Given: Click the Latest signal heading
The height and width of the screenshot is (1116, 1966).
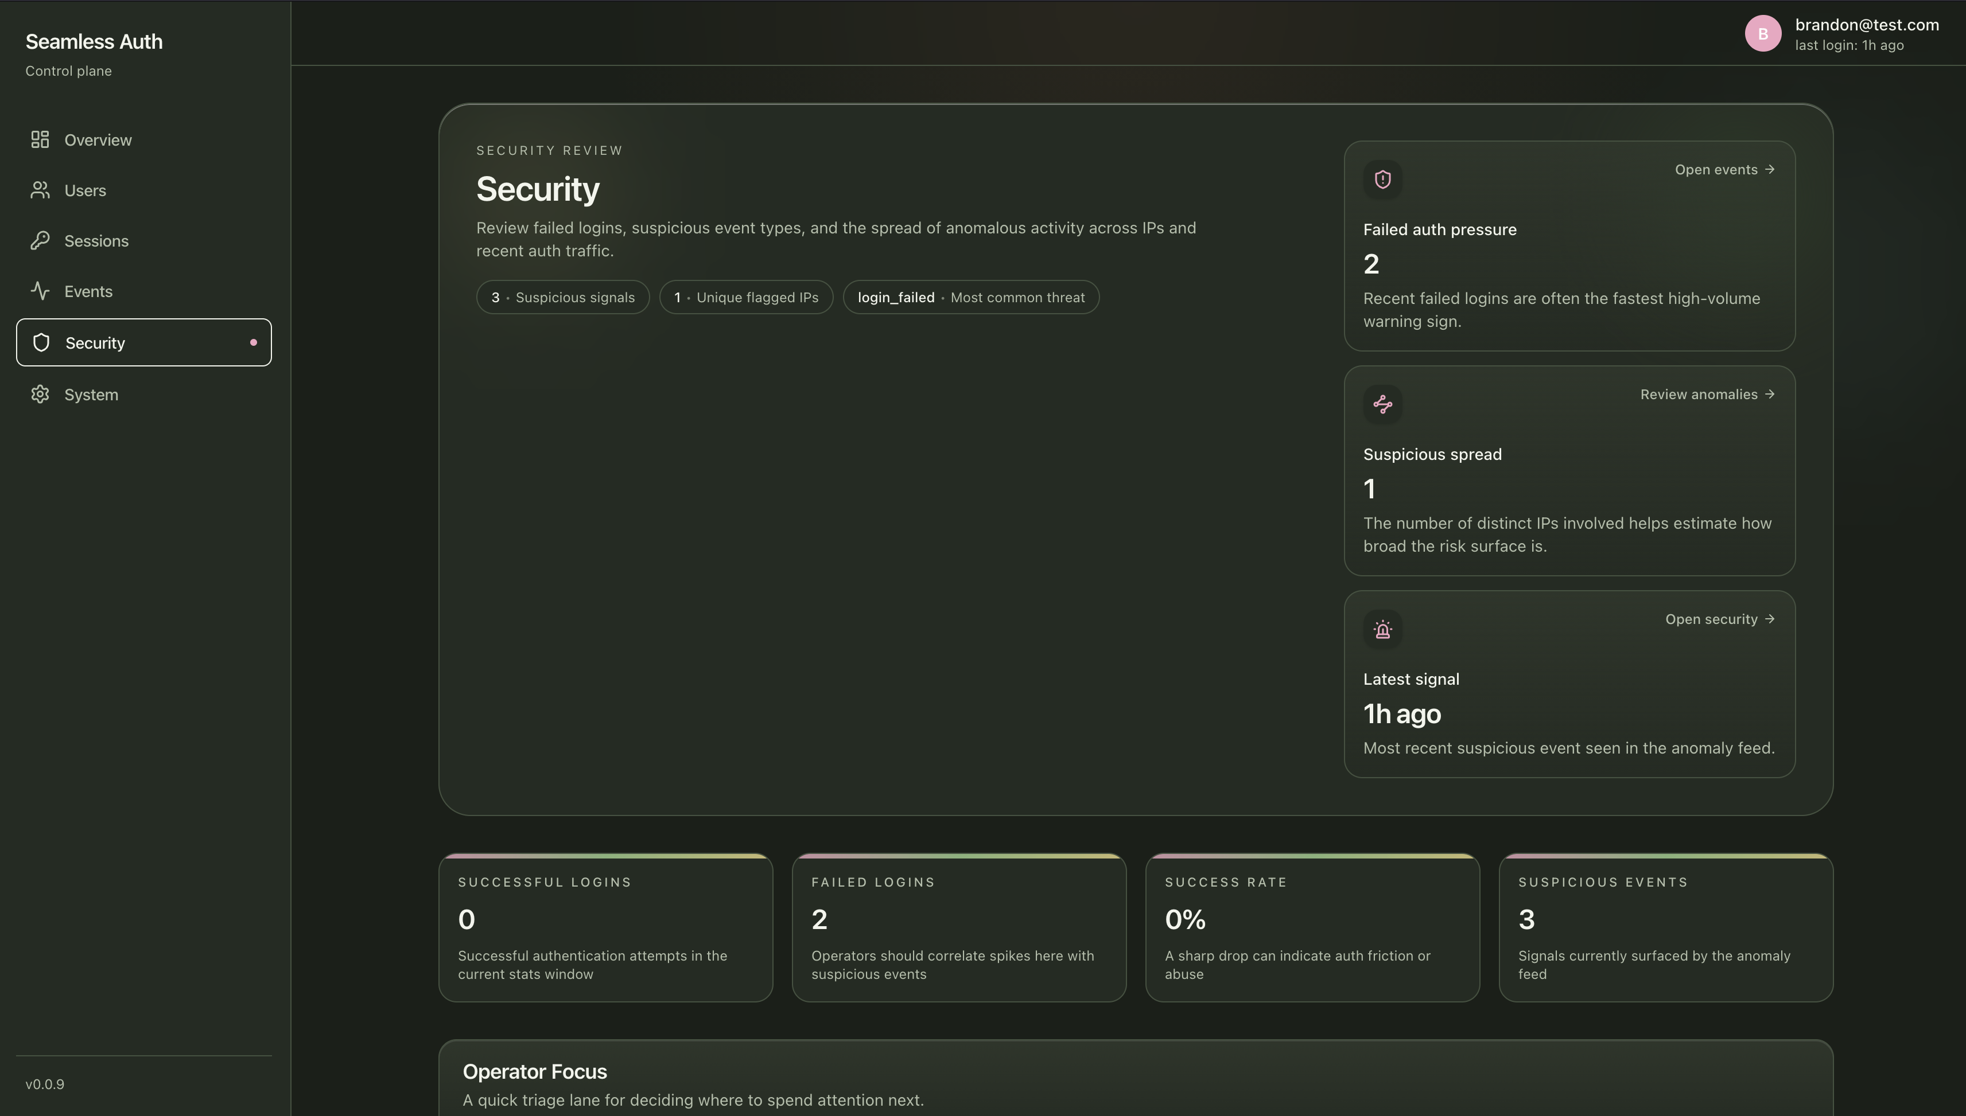Looking at the screenshot, I should pyautogui.click(x=1411, y=679).
